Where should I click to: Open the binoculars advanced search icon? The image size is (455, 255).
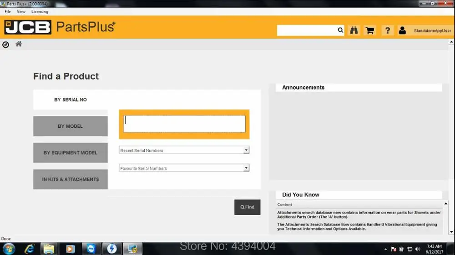[354, 30]
